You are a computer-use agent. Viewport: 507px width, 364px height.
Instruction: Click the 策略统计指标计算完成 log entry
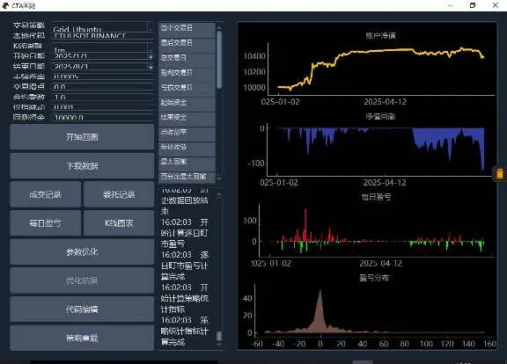point(185,331)
